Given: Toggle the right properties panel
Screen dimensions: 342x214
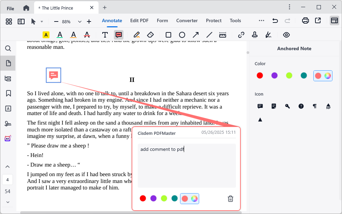Looking at the screenshot, I should [334, 20].
